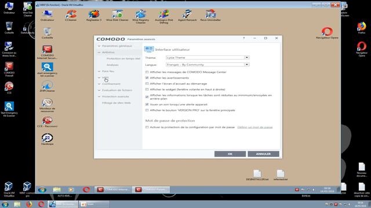371x208 pixels.
Task: Open CCleaner shortcut on VM desktop
Action: click(71, 16)
